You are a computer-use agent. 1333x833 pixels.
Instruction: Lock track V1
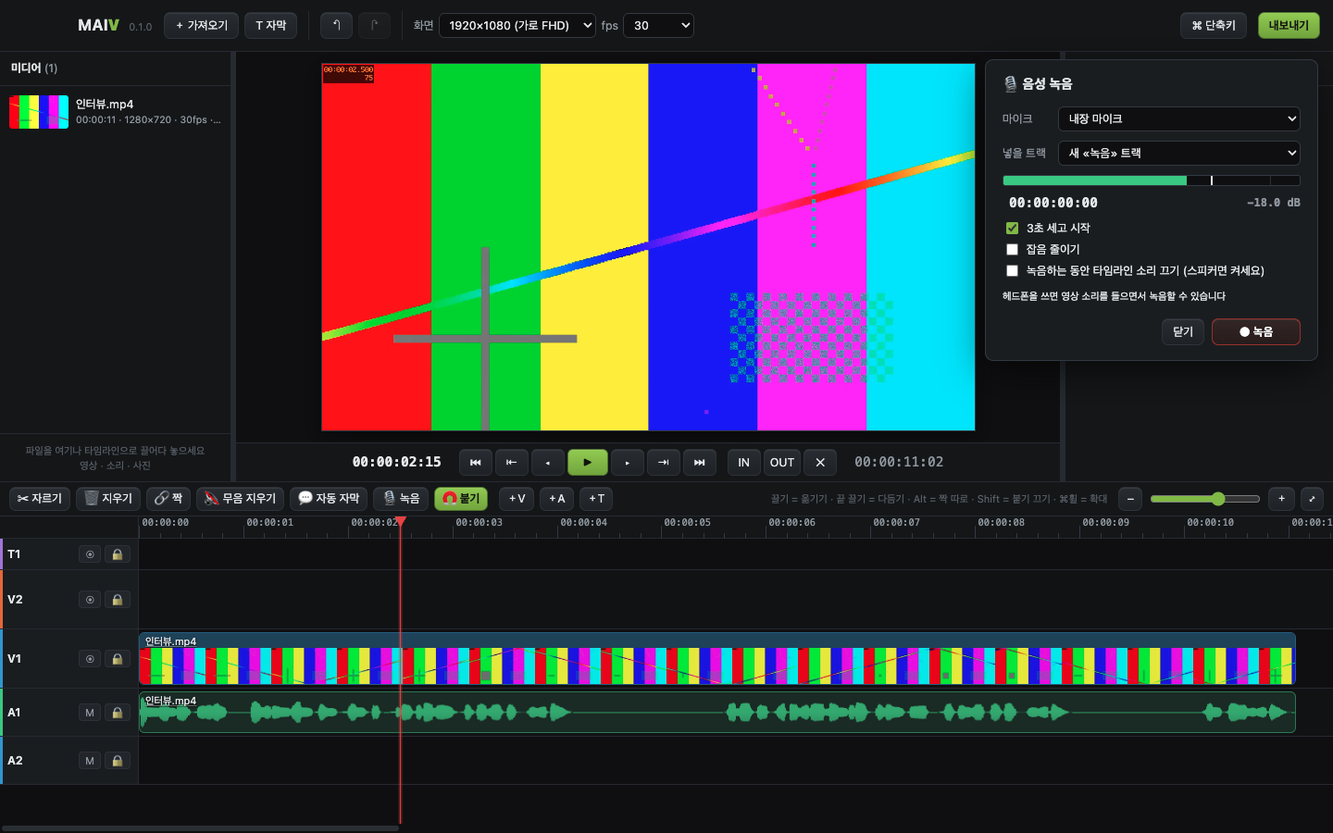click(118, 659)
